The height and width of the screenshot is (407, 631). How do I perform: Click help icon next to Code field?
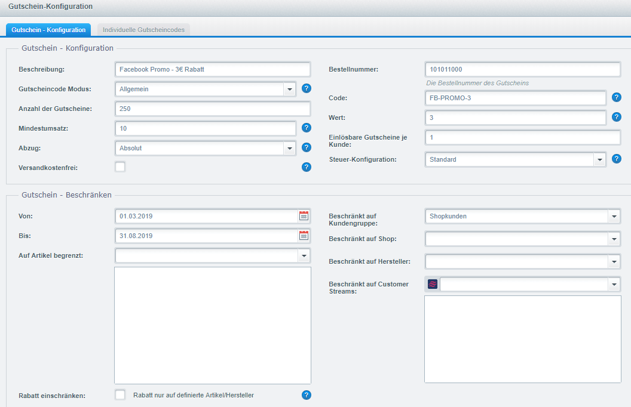pos(617,98)
